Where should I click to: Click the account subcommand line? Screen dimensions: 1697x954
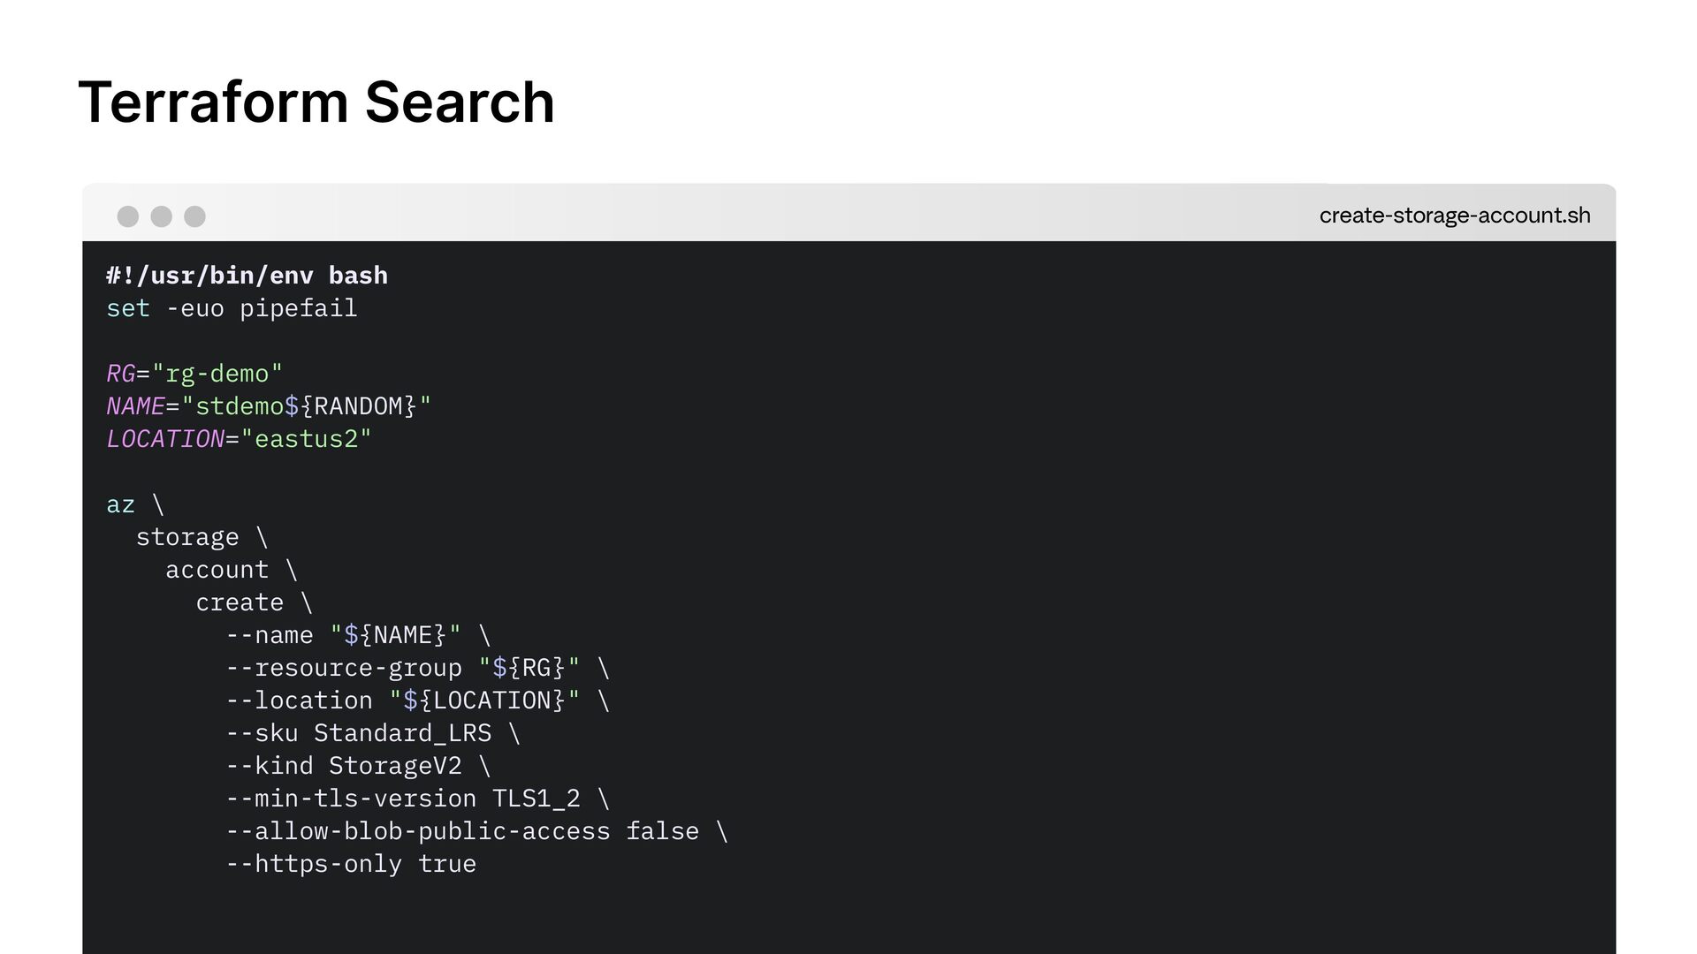217,570
